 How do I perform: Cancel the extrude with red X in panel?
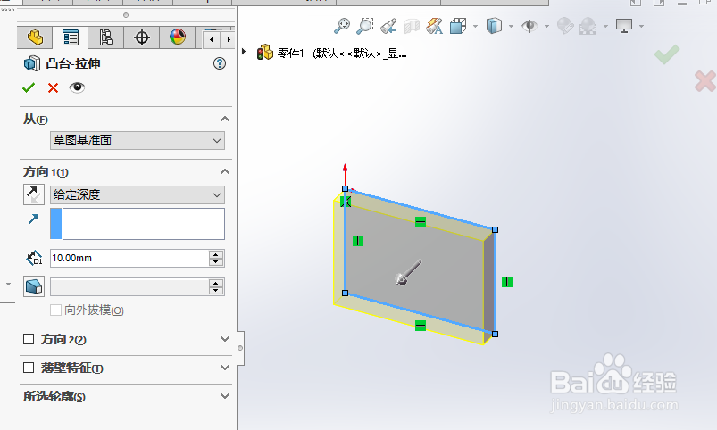[53, 87]
